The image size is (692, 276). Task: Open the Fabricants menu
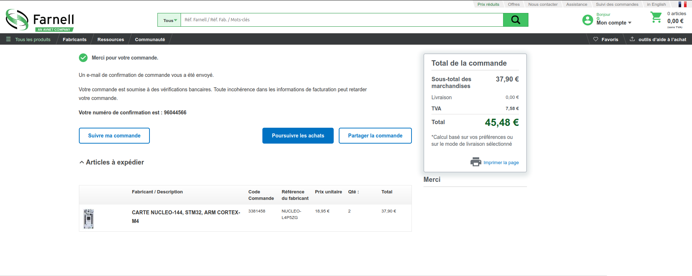(75, 39)
